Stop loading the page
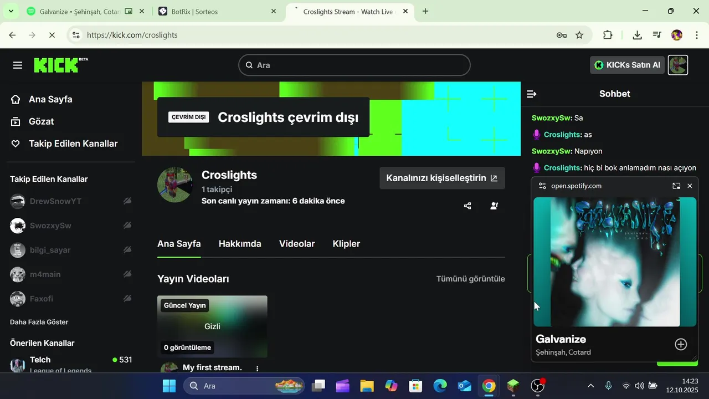Image resolution: width=709 pixels, height=399 pixels. pyautogui.click(x=51, y=35)
